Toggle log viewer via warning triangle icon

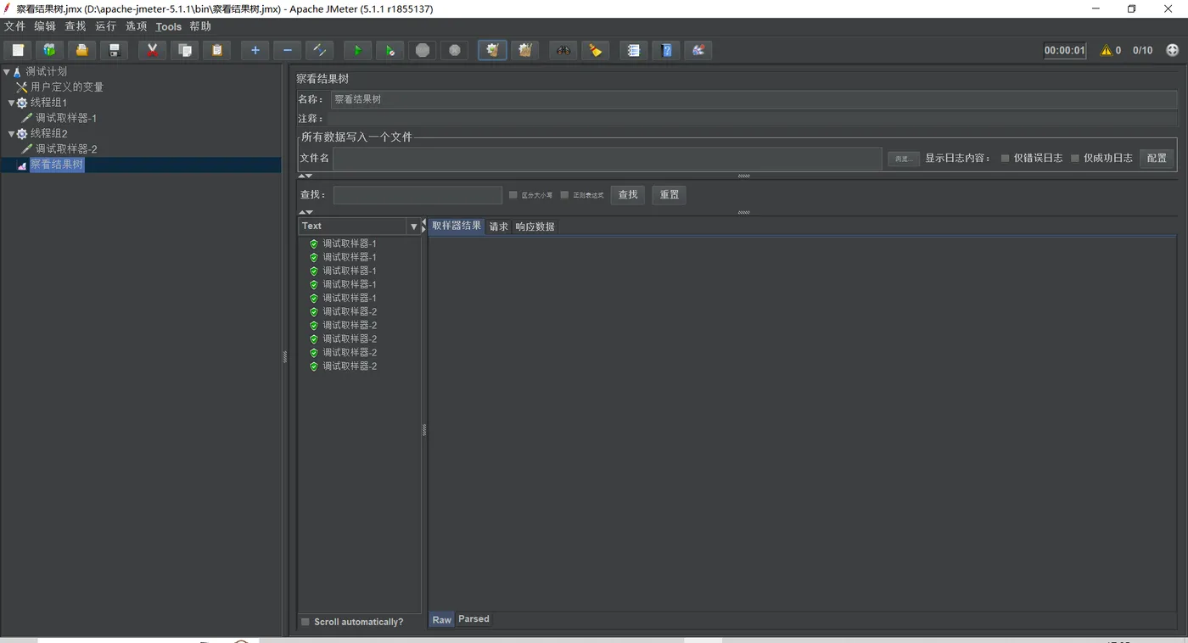1107,50
